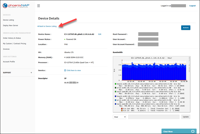Edit the device name
The width and height of the screenshot is (200, 134).
coord(99,34)
